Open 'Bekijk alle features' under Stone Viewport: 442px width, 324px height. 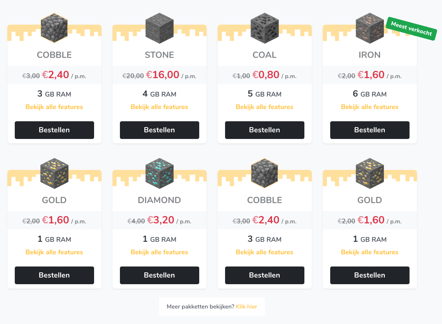(x=159, y=107)
